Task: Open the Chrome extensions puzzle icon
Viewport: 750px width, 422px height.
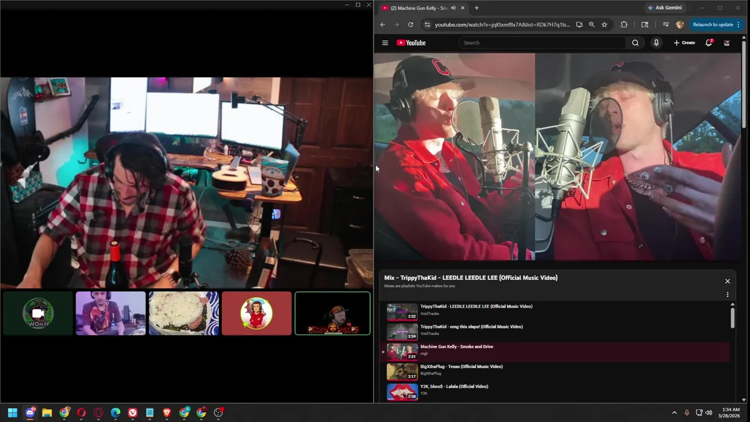Action: [624, 25]
